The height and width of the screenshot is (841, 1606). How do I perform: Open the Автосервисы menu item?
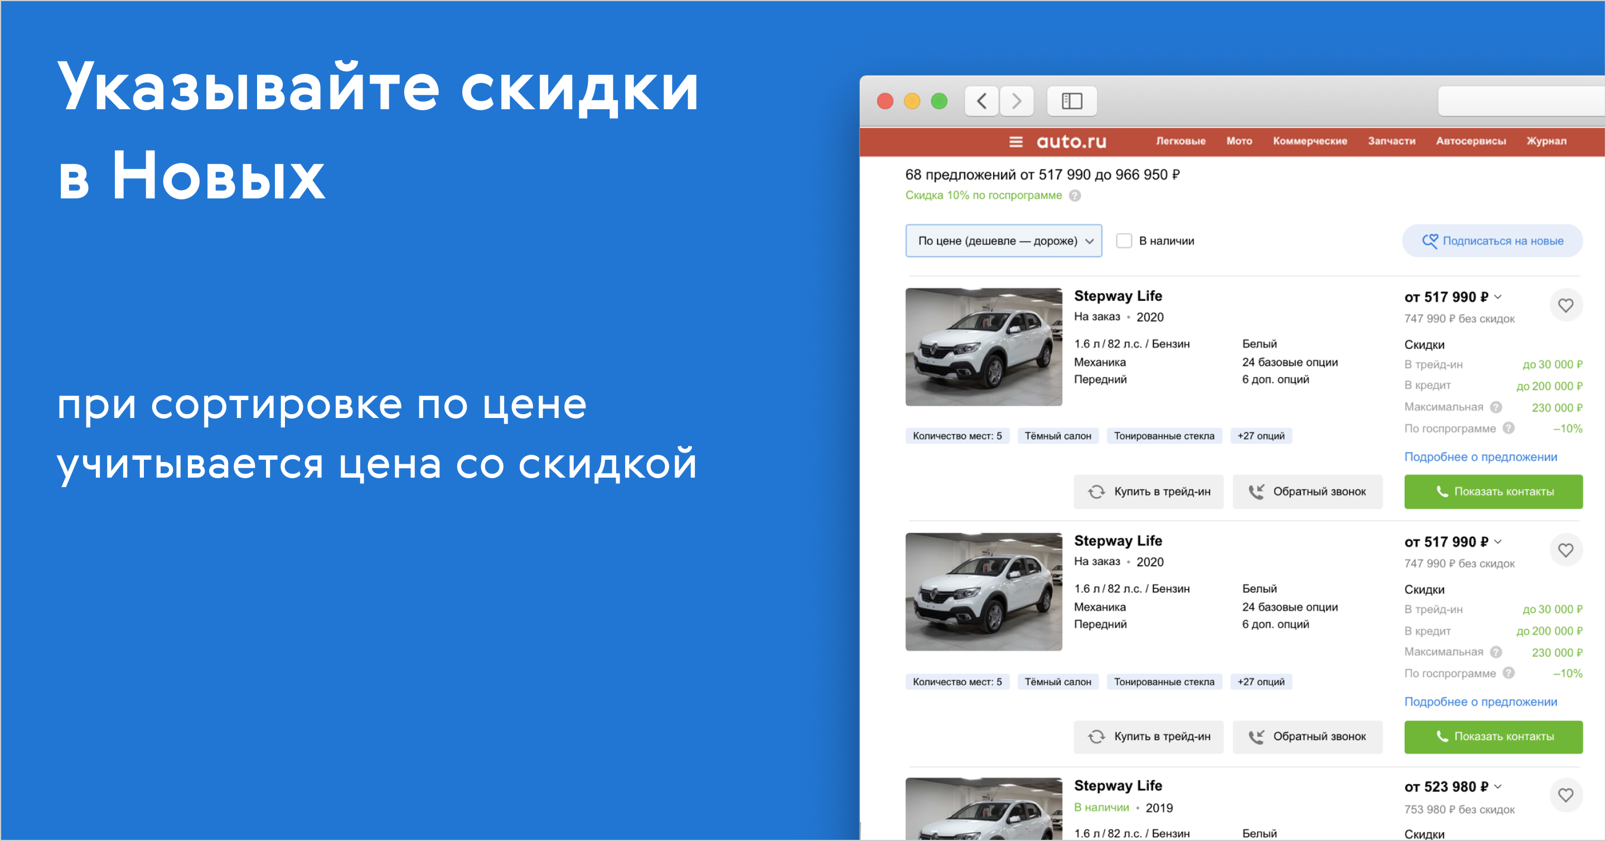1470,142
